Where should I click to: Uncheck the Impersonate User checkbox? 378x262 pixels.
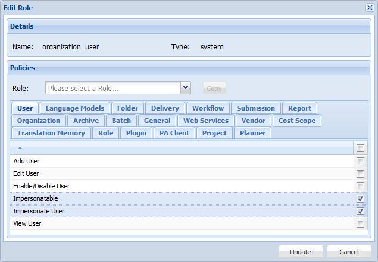coord(360,211)
